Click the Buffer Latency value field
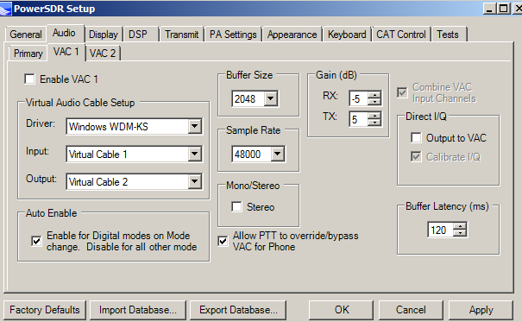Image resolution: width=522 pixels, height=322 pixels. pyautogui.click(x=441, y=230)
